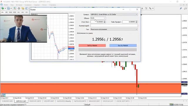Viewport: 188px width, 106px height.
Task: Select the text box 'T' tool
Action: tap(146, 8)
